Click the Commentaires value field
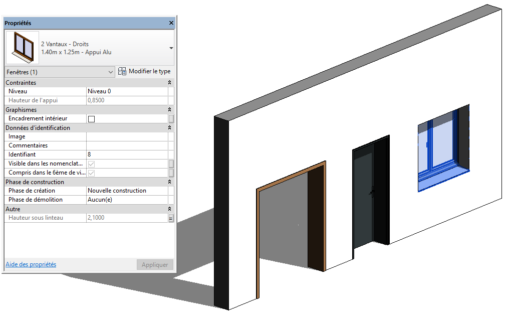Viewport: 508px width, 315px height. [127, 146]
